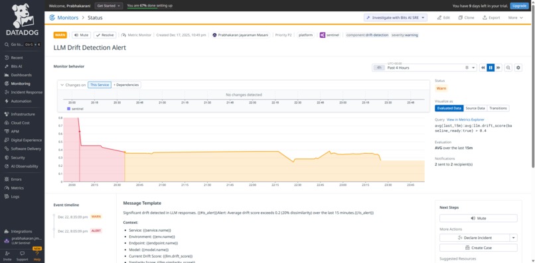Open Automation in the sidebar
The image size is (535, 263).
pyautogui.click(x=21, y=101)
